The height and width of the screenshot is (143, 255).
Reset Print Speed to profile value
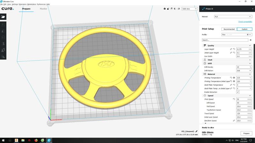coord(234,99)
